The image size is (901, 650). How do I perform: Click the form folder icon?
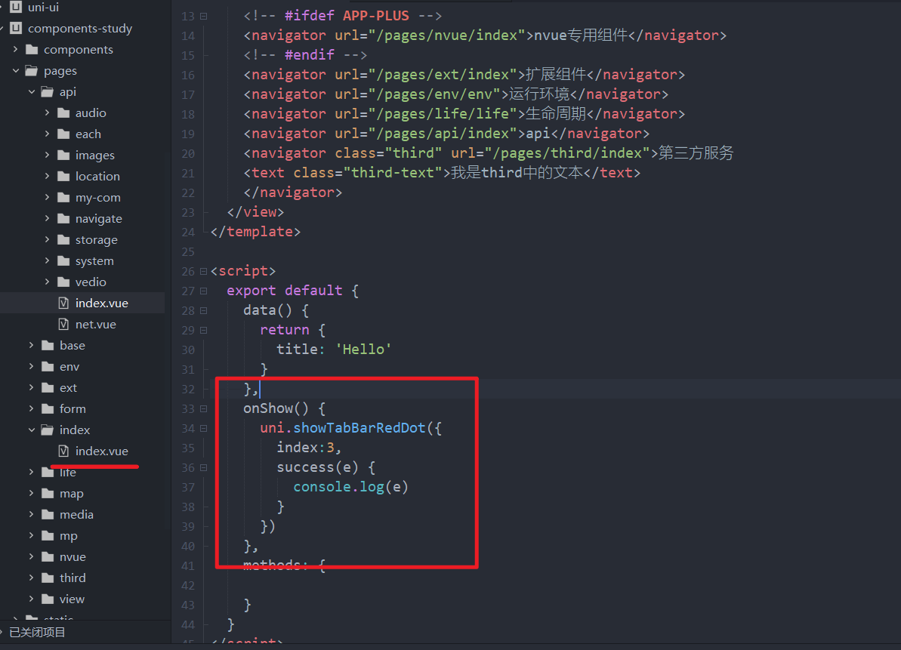48,409
